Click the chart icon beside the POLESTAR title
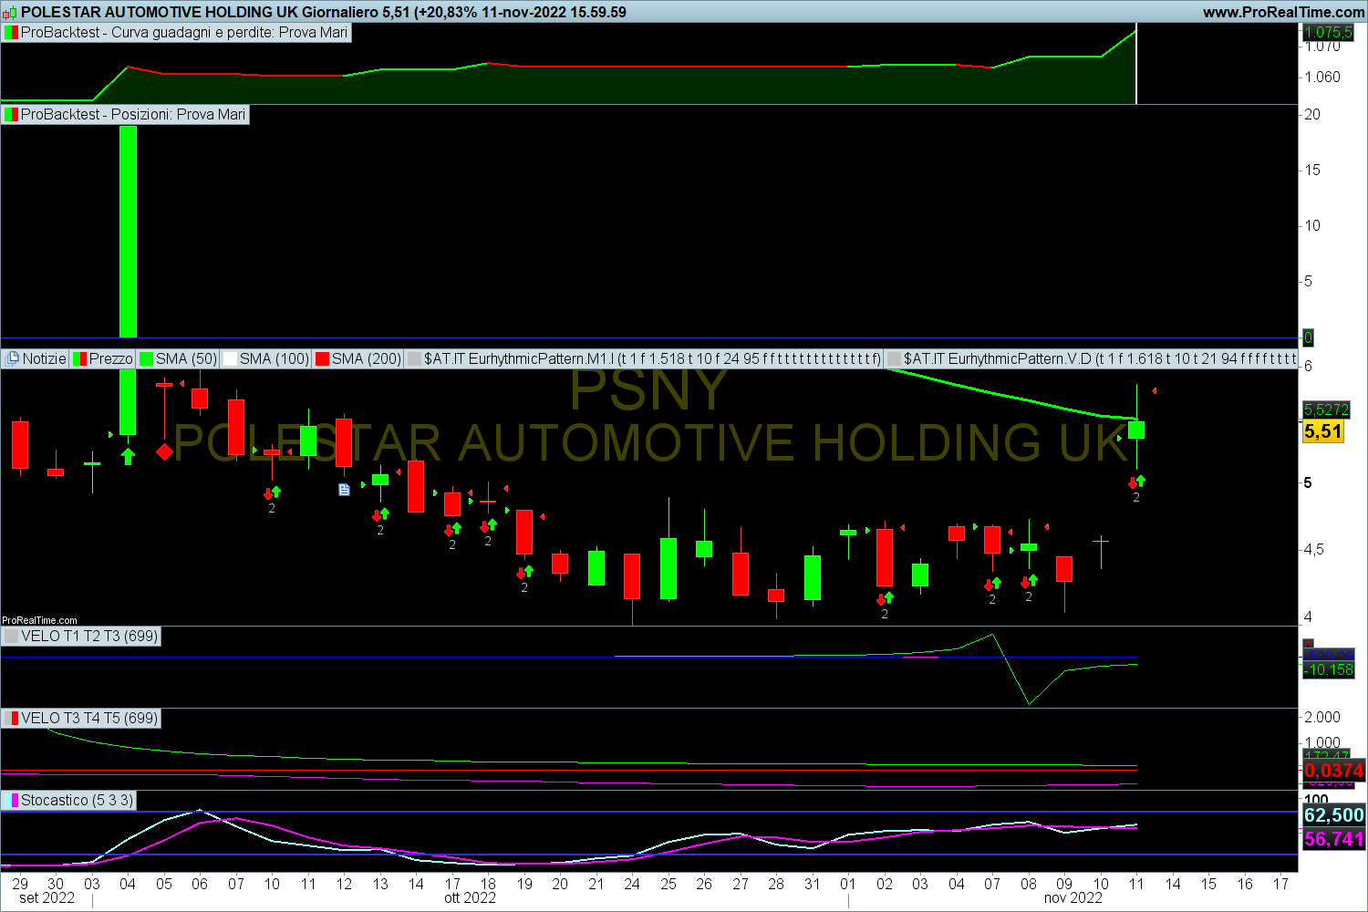1368x912 pixels. [9, 12]
